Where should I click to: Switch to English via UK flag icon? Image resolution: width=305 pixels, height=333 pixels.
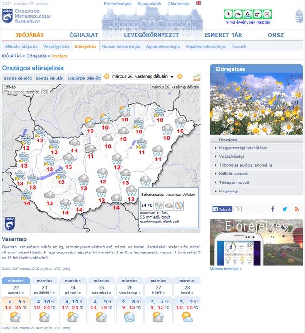[x=198, y=3]
